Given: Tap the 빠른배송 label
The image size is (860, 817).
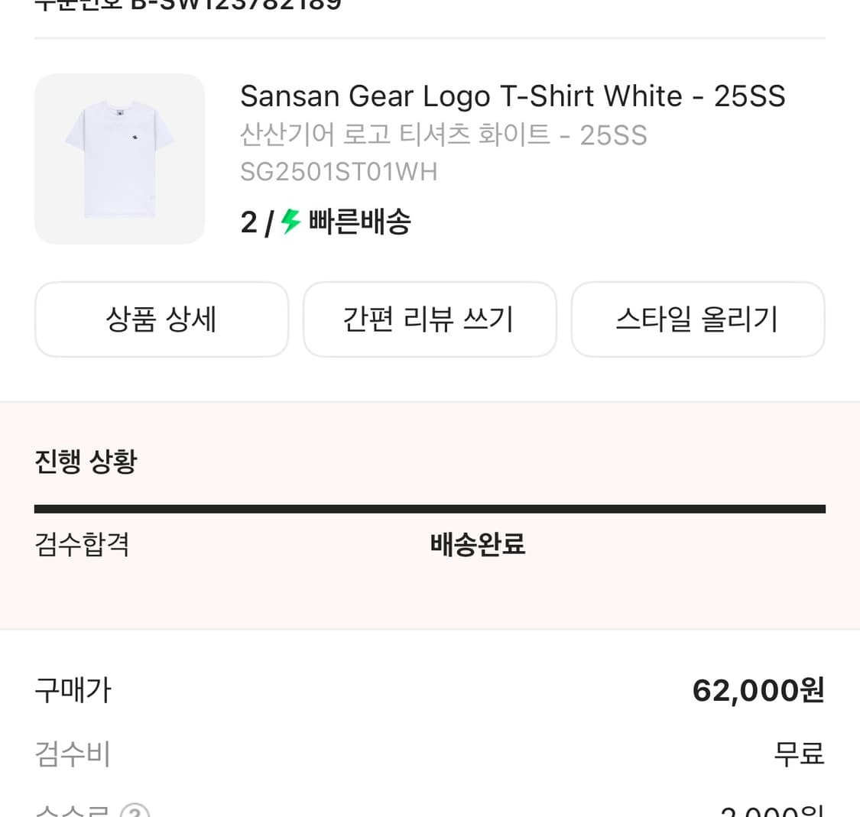Looking at the screenshot, I should [x=359, y=222].
